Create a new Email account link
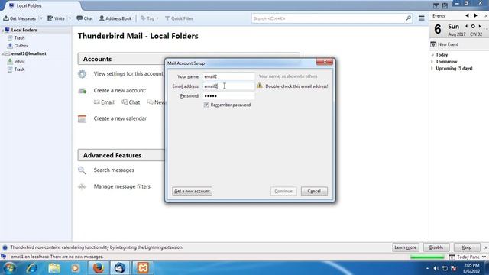This screenshot has width=489, height=275. 104,102
